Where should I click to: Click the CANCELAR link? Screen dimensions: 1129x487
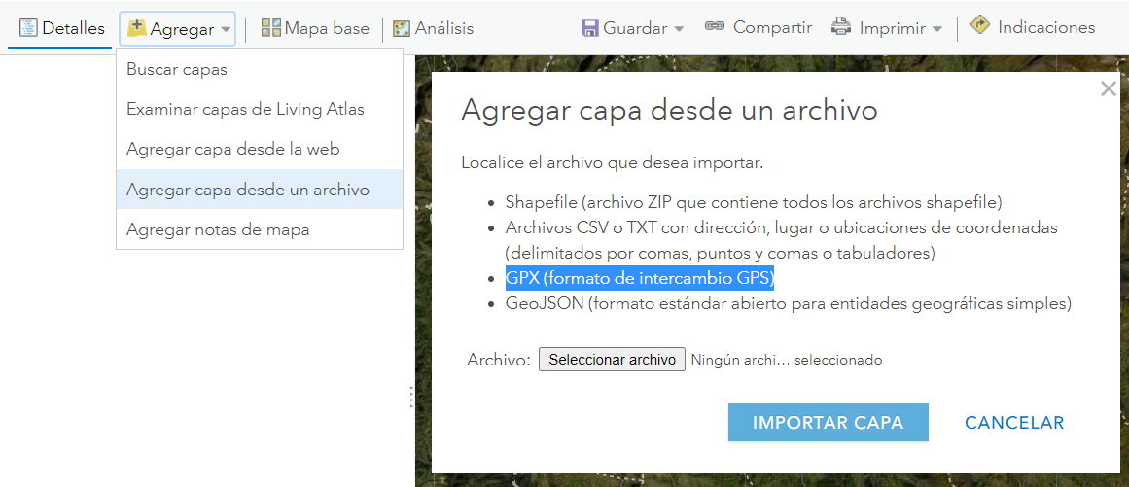pyautogui.click(x=1014, y=423)
